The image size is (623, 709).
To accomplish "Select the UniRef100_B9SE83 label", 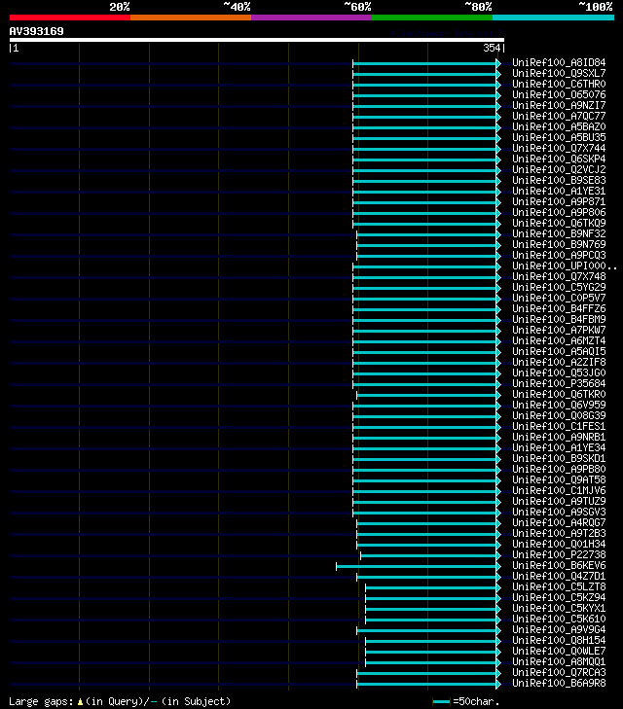I will point(559,181).
